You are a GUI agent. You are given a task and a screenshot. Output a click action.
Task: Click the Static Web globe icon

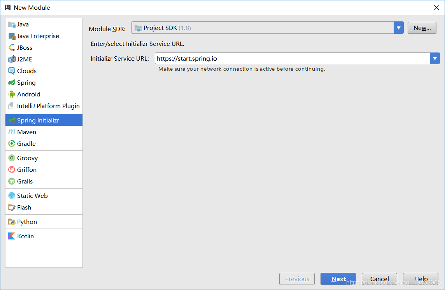[12, 196]
